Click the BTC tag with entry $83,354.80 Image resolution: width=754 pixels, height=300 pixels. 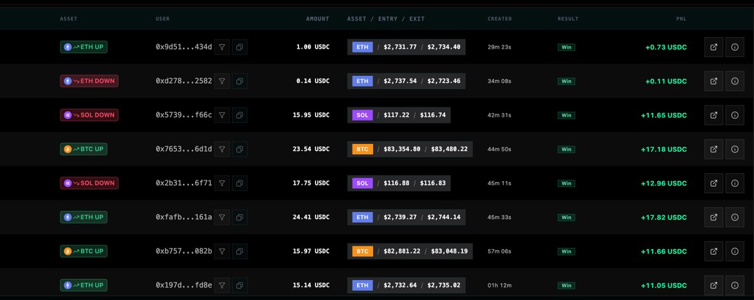(362, 149)
